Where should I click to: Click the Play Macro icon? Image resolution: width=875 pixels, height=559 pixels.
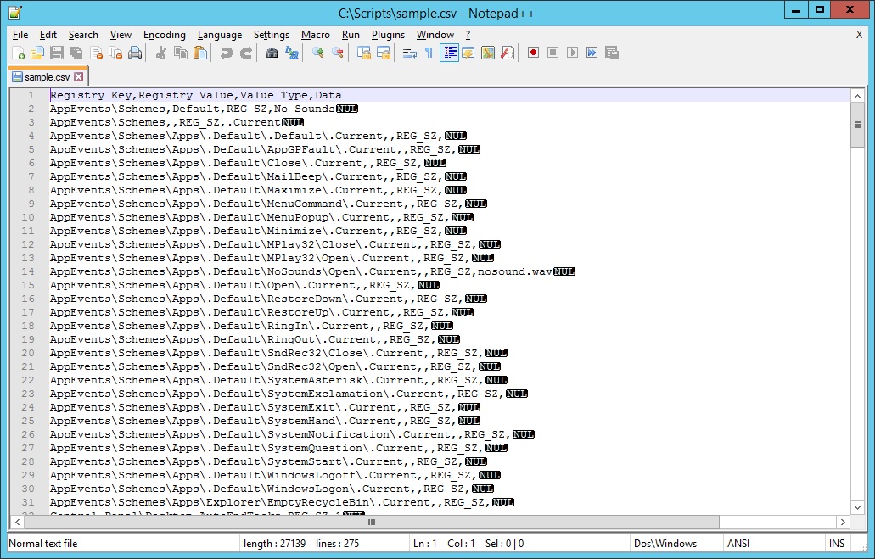tap(572, 53)
